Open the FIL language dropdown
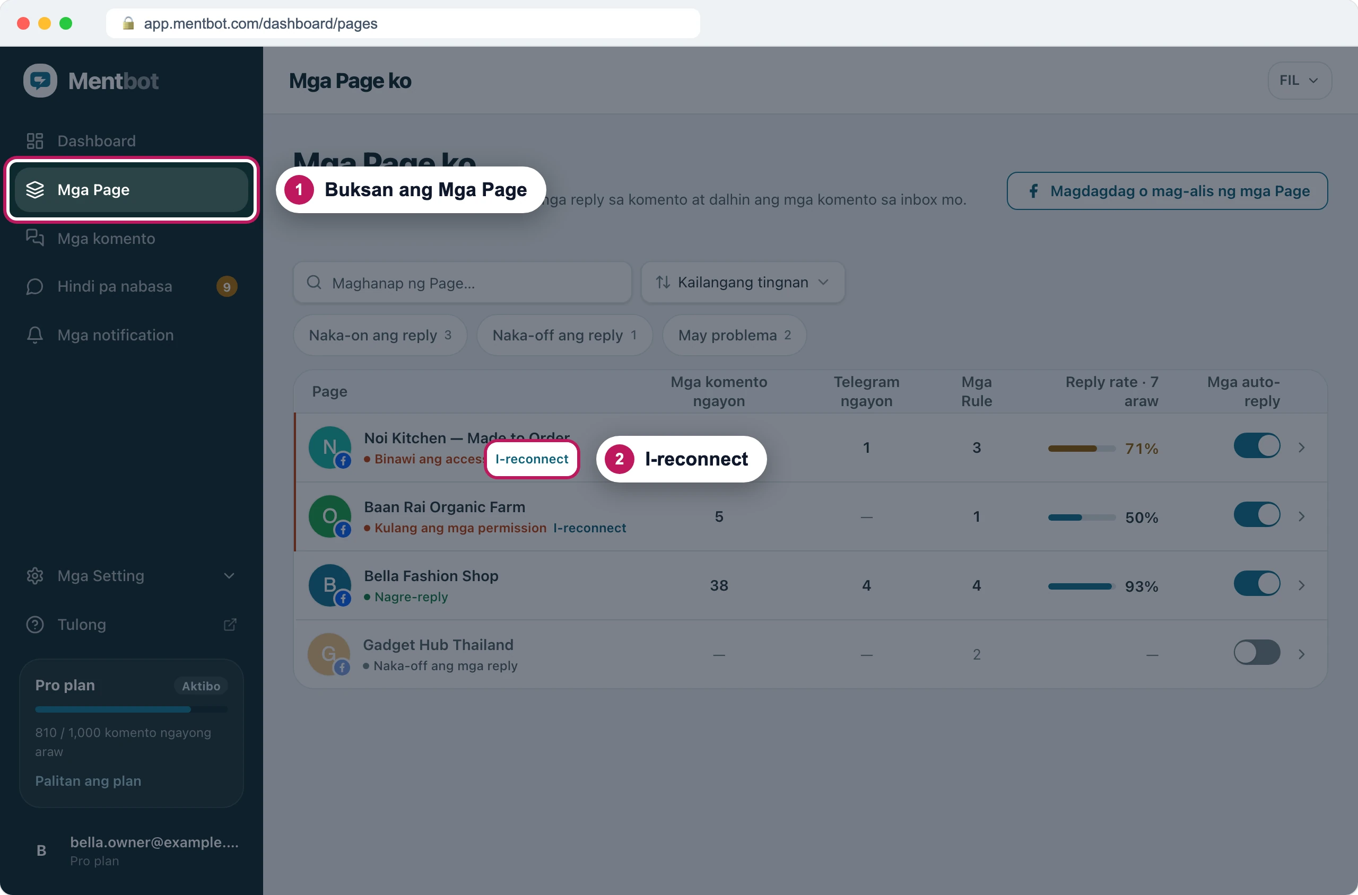Screen dimensions: 1358x895 [x=1300, y=81]
